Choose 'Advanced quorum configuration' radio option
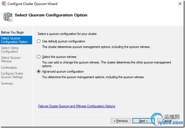The image size is (185, 128). point(39,72)
